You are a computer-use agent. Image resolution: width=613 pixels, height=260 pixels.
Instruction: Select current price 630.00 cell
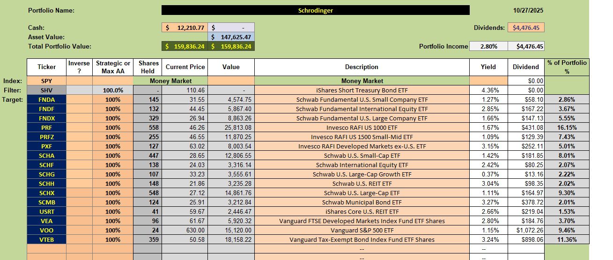(185, 230)
